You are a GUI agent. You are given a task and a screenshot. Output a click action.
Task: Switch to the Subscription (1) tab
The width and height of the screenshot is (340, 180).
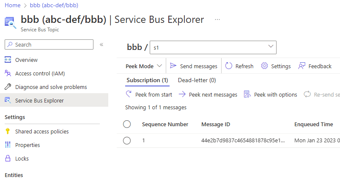147,80
